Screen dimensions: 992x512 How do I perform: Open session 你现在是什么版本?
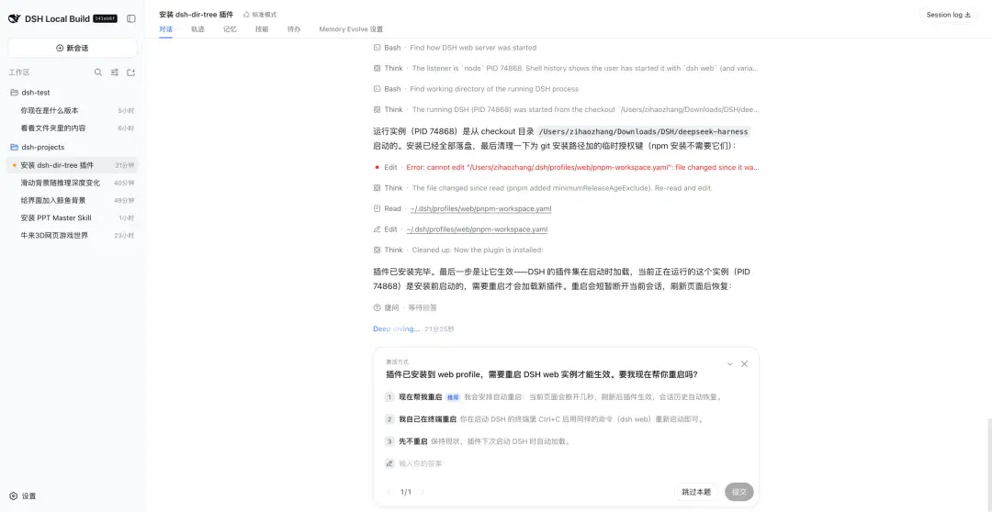click(73, 111)
